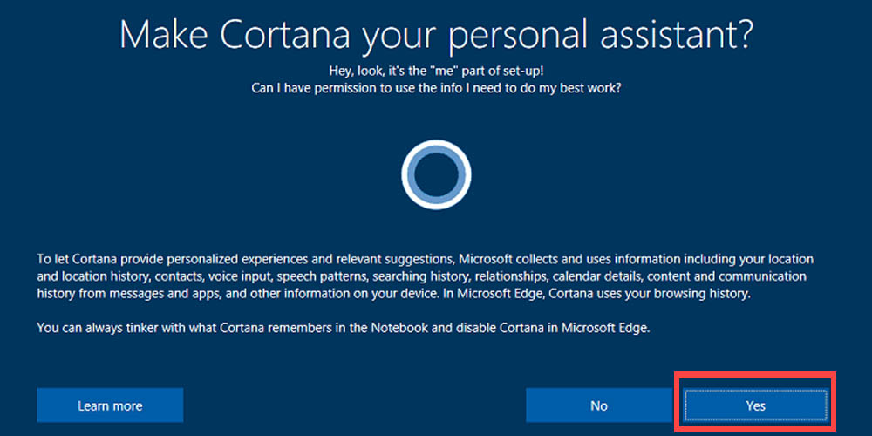Screen dimensions: 872x436
Task: Select the "Can I have permission" question text
Action: [436, 87]
